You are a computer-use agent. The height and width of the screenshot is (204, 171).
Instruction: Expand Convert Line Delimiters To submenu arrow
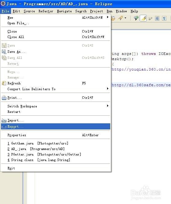[107, 88]
